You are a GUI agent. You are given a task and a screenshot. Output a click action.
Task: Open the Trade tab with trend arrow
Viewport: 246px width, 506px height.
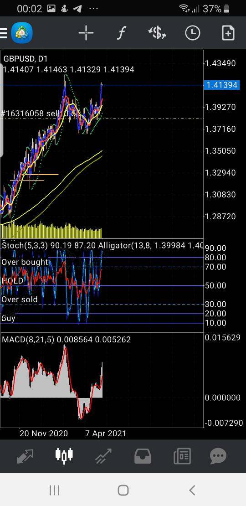tap(103, 456)
